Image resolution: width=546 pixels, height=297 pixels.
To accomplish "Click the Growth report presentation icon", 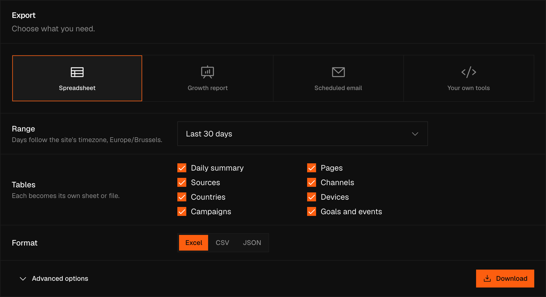I will click(208, 72).
